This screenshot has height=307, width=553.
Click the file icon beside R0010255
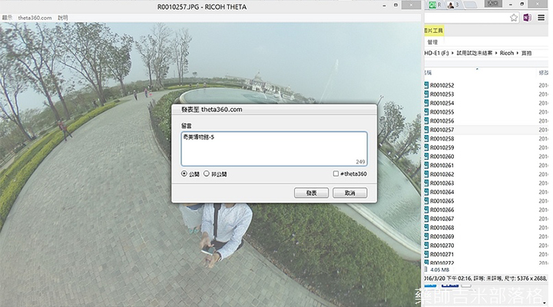point(426,112)
